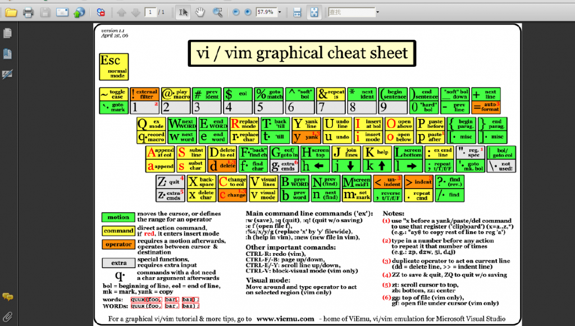Open the comments panel in the sidebar

pyautogui.click(x=7, y=296)
